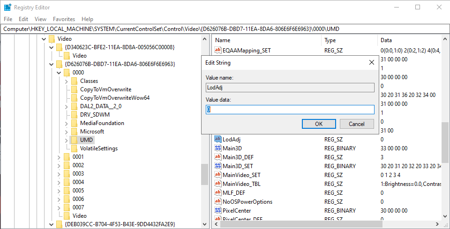Viewport: 450px width, 229px height.
Task: Click the Value data input field
Action: [290, 110]
